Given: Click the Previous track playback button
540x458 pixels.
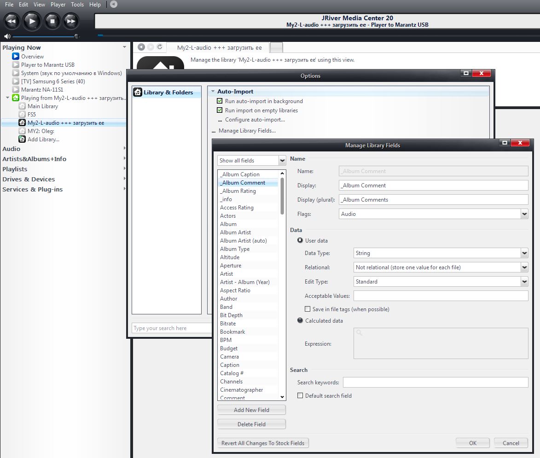Looking at the screenshot, I should tap(12, 21).
